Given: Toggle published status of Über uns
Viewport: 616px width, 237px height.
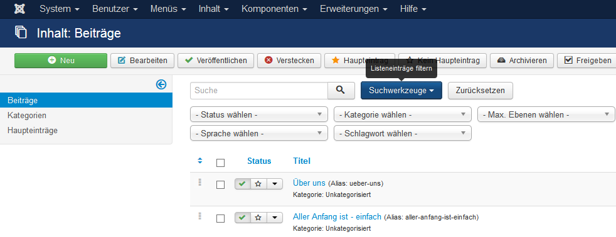Looking at the screenshot, I should pyautogui.click(x=243, y=184).
